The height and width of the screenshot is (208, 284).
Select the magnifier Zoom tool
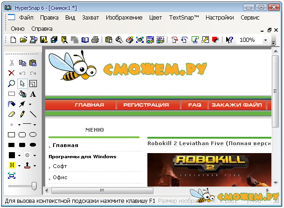click(x=11, y=83)
